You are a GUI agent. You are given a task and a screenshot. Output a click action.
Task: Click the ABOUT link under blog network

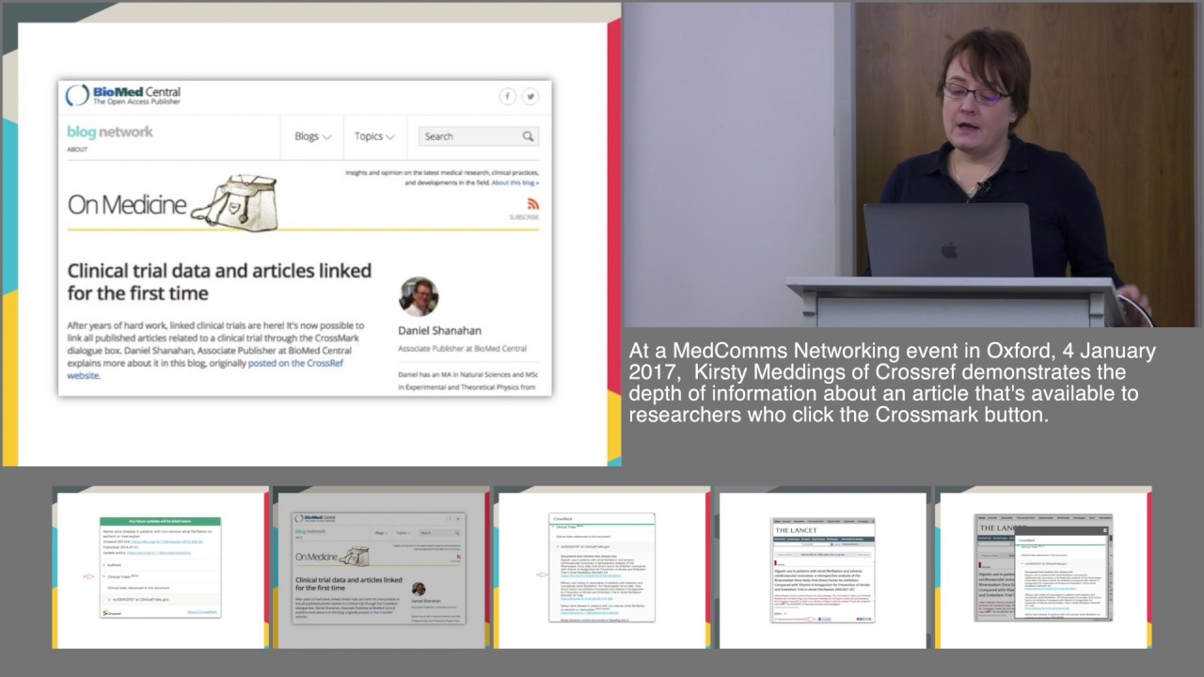tap(77, 150)
